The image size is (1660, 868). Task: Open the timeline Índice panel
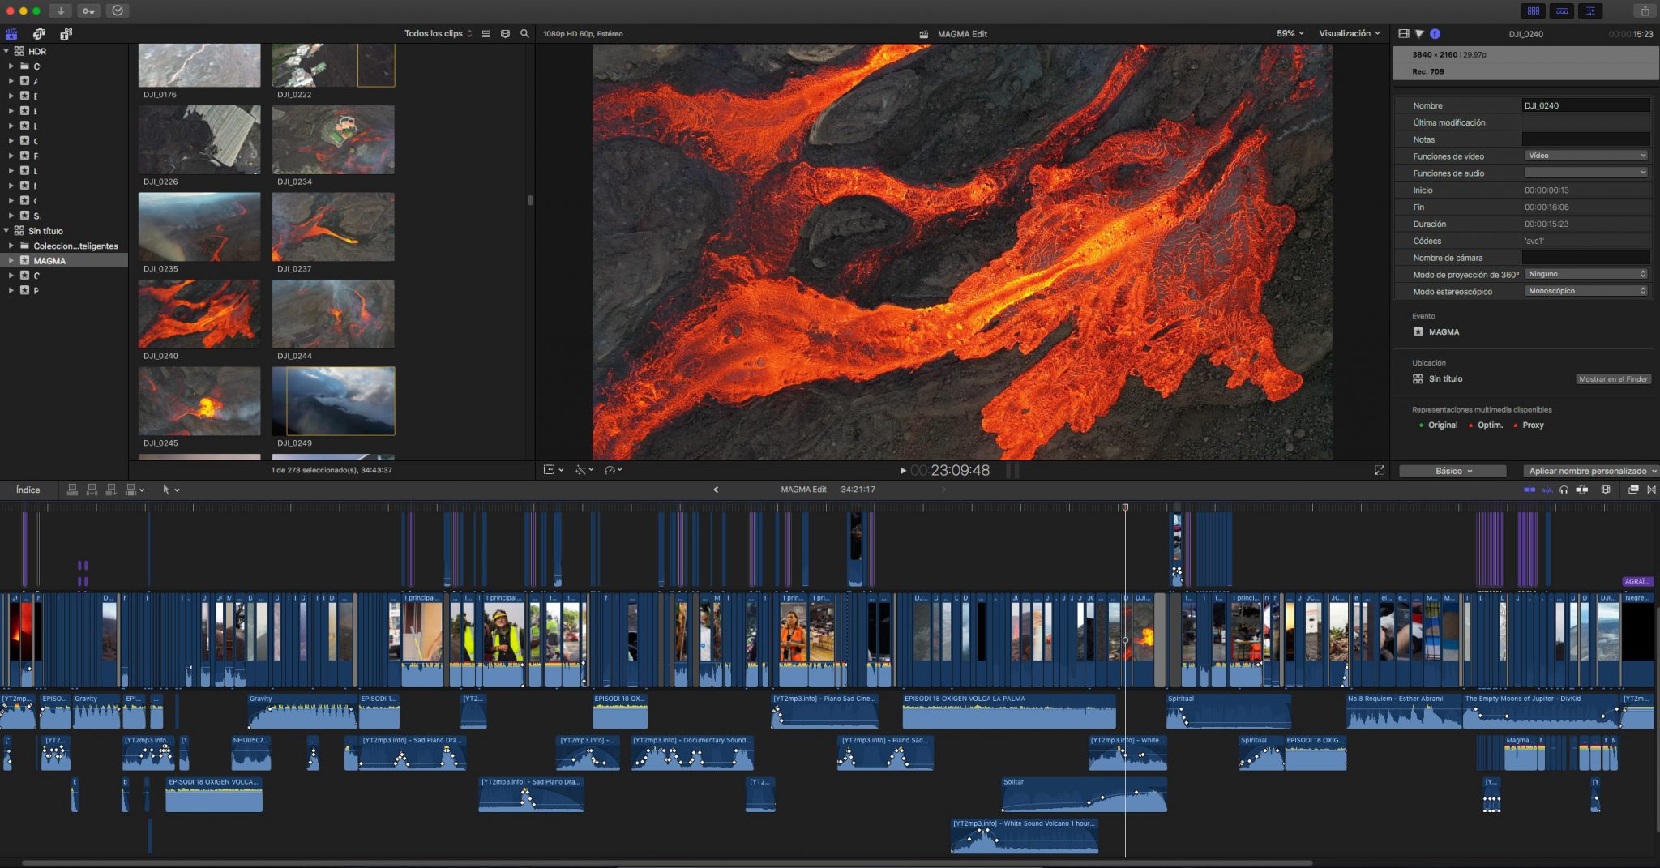pos(28,490)
